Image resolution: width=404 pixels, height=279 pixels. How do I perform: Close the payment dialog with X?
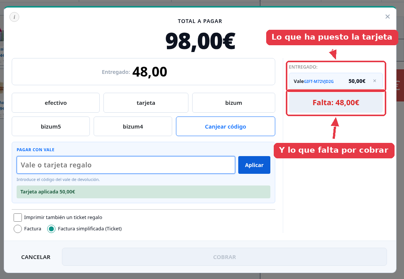[387, 17]
